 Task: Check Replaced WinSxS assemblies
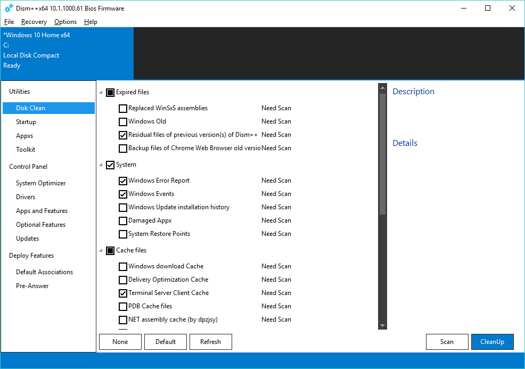click(123, 109)
